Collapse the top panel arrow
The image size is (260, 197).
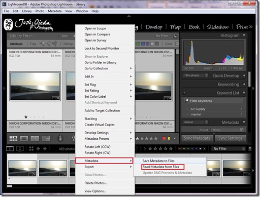click(x=129, y=16)
